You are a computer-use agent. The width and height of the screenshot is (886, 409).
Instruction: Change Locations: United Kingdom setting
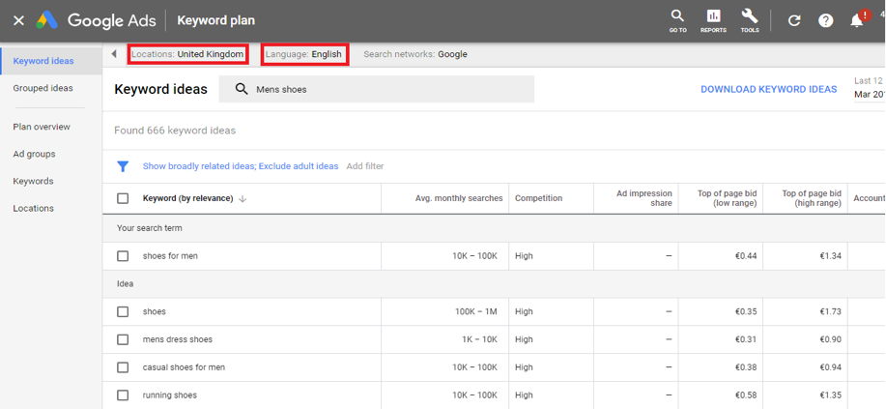click(187, 54)
